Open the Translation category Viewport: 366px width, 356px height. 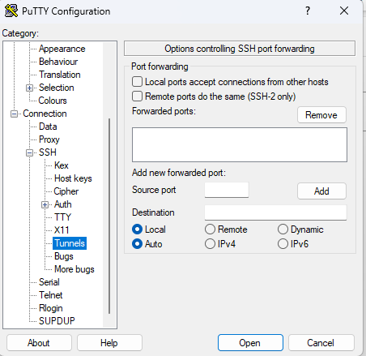tap(60, 75)
